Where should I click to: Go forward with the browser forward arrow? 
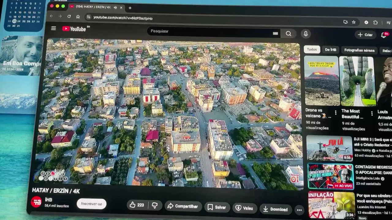coord(60,16)
